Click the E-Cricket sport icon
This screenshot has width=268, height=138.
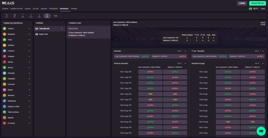[x=5, y=123]
